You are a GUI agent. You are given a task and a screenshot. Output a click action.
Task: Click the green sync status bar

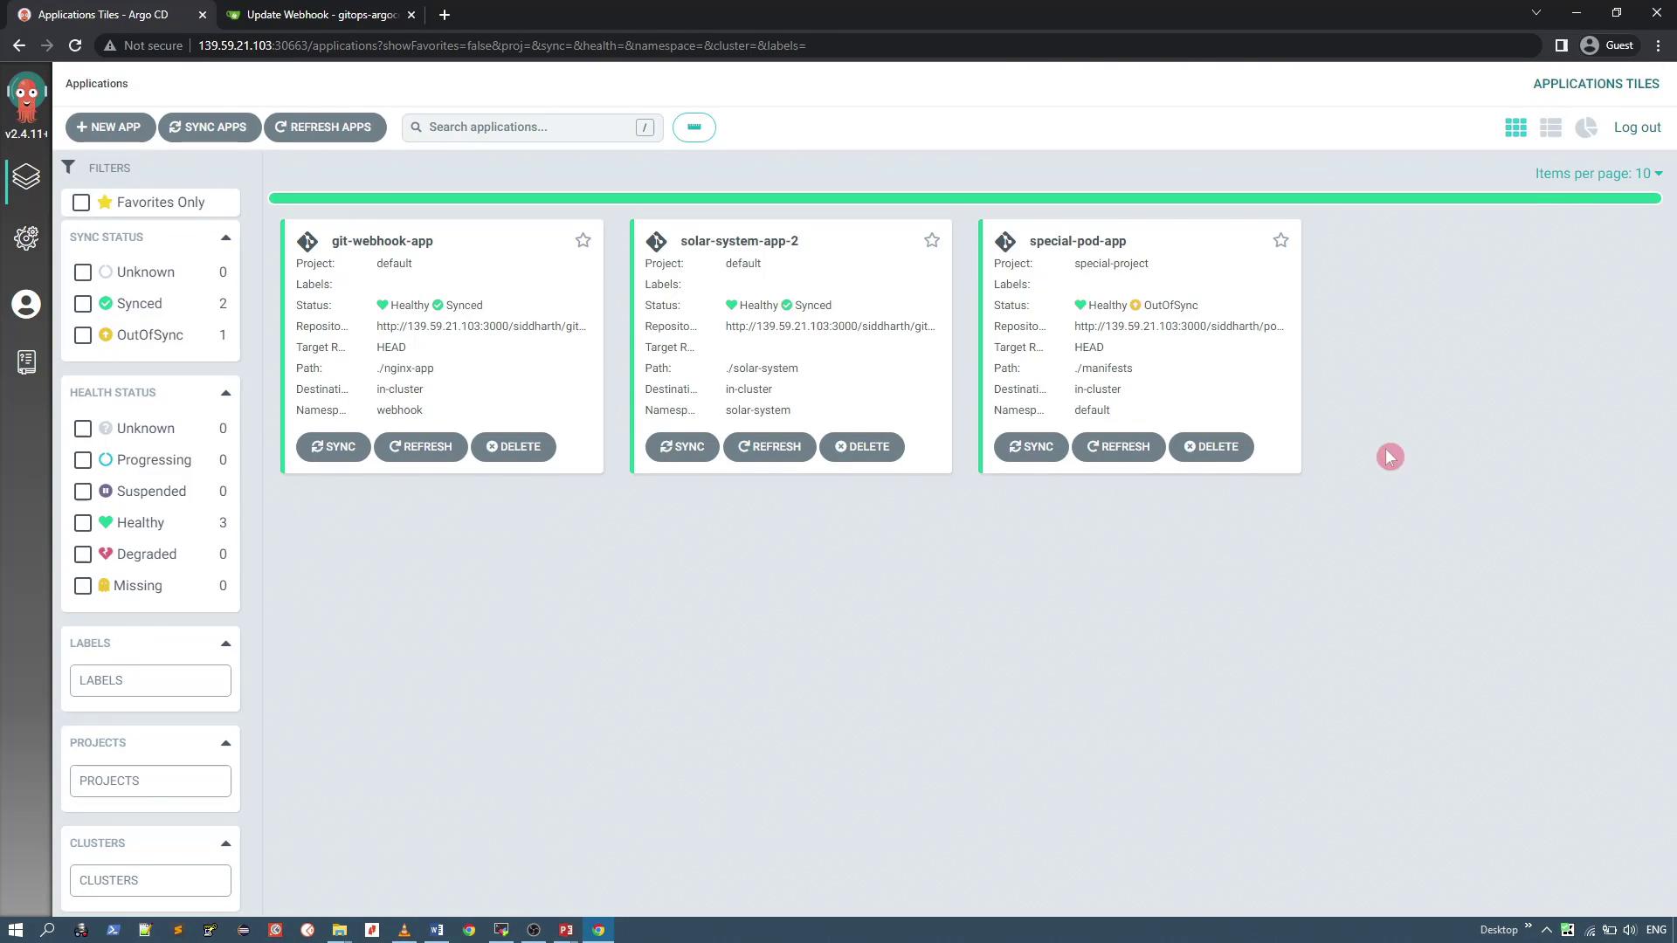964,199
